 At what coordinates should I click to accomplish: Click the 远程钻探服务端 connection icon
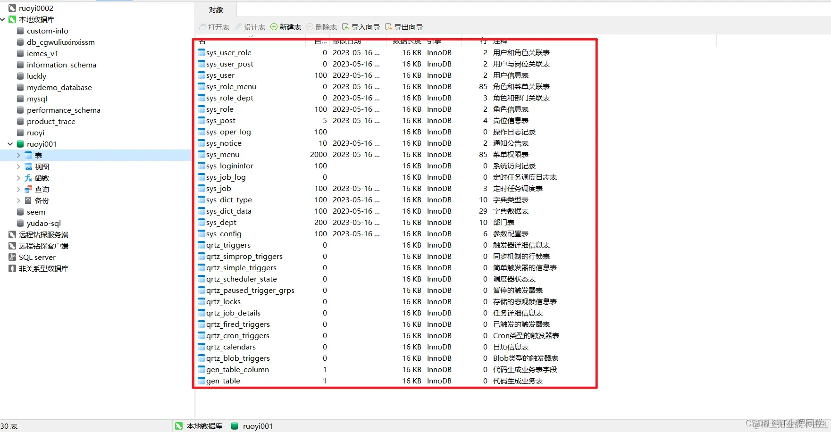pyautogui.click(x=12, y=234)
